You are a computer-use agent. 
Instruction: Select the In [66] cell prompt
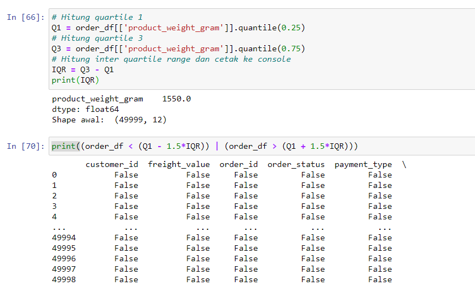(26, 17)
